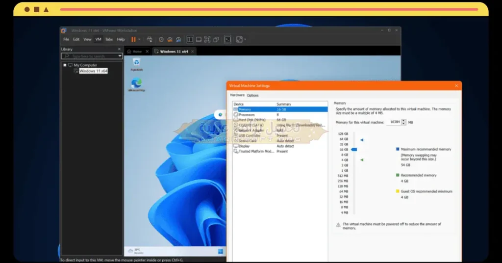Viewport: 502px width, 263px height.
Task: Open Edit menu in VMware Workstation
Action: [76, 39]
